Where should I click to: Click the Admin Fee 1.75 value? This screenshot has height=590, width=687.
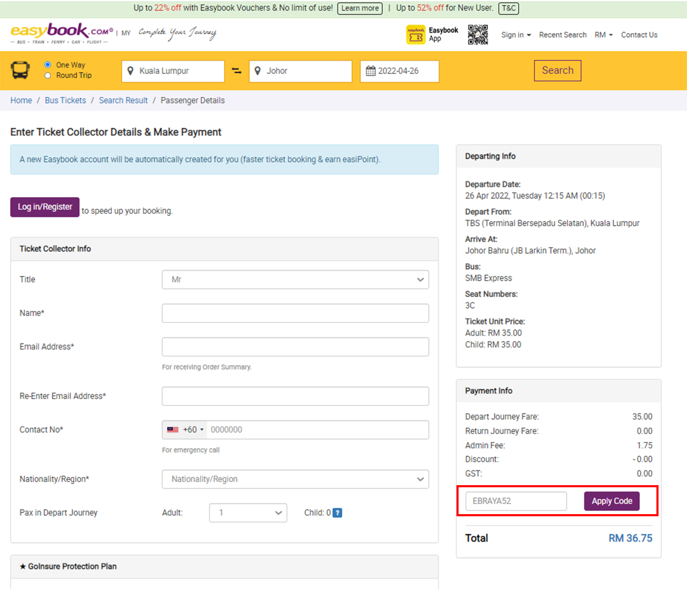coord(644,445)
